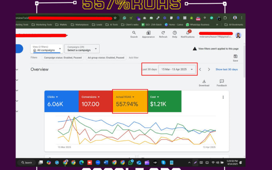Open the All Bookmarks folder
The image size is (272, 170).
[x=234, y=25]
